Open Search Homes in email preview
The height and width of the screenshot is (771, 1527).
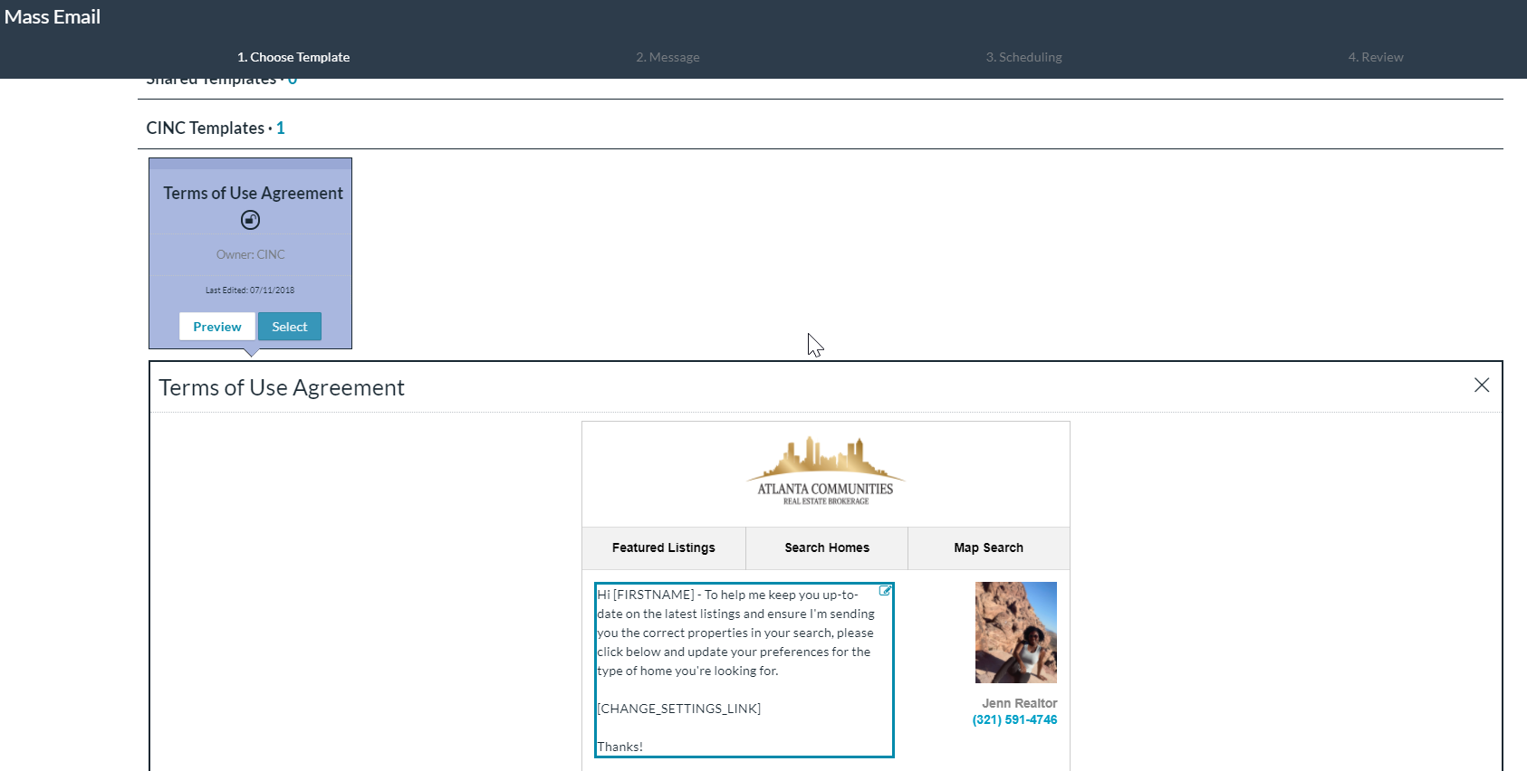pos(827,548)
